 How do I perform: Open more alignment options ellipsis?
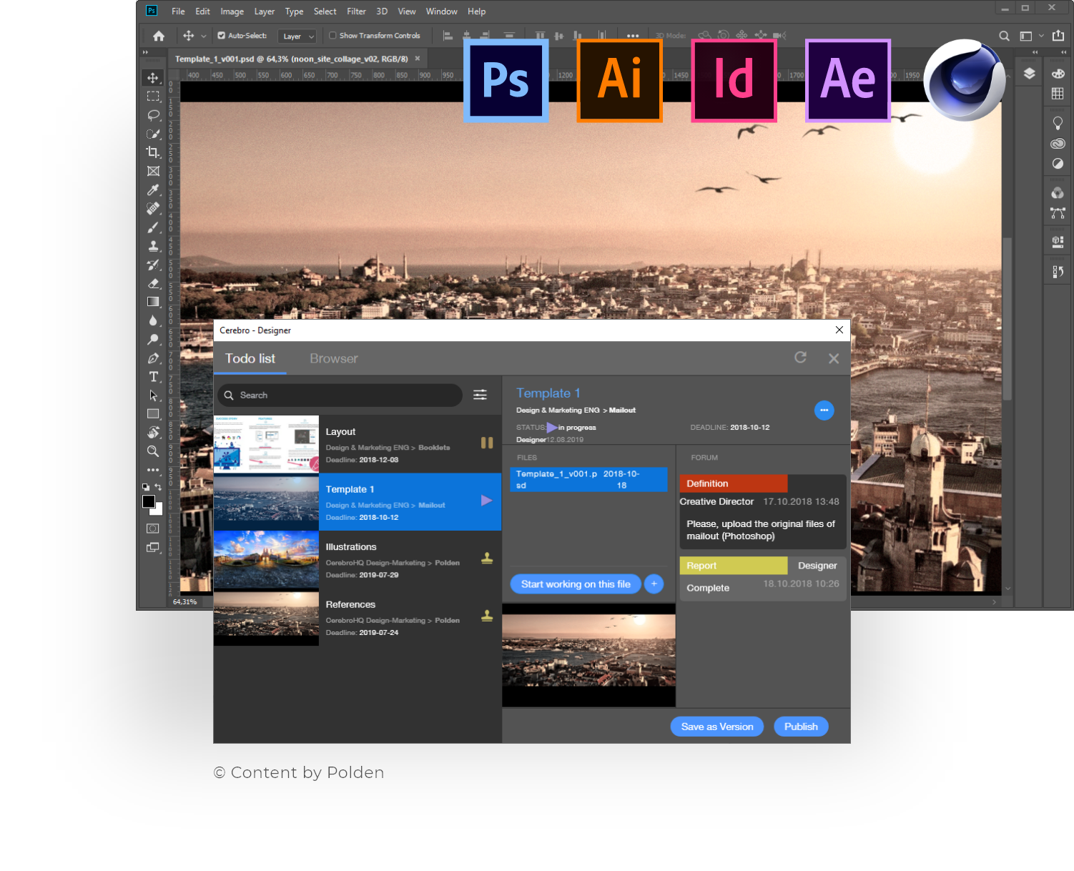(633, 36)
